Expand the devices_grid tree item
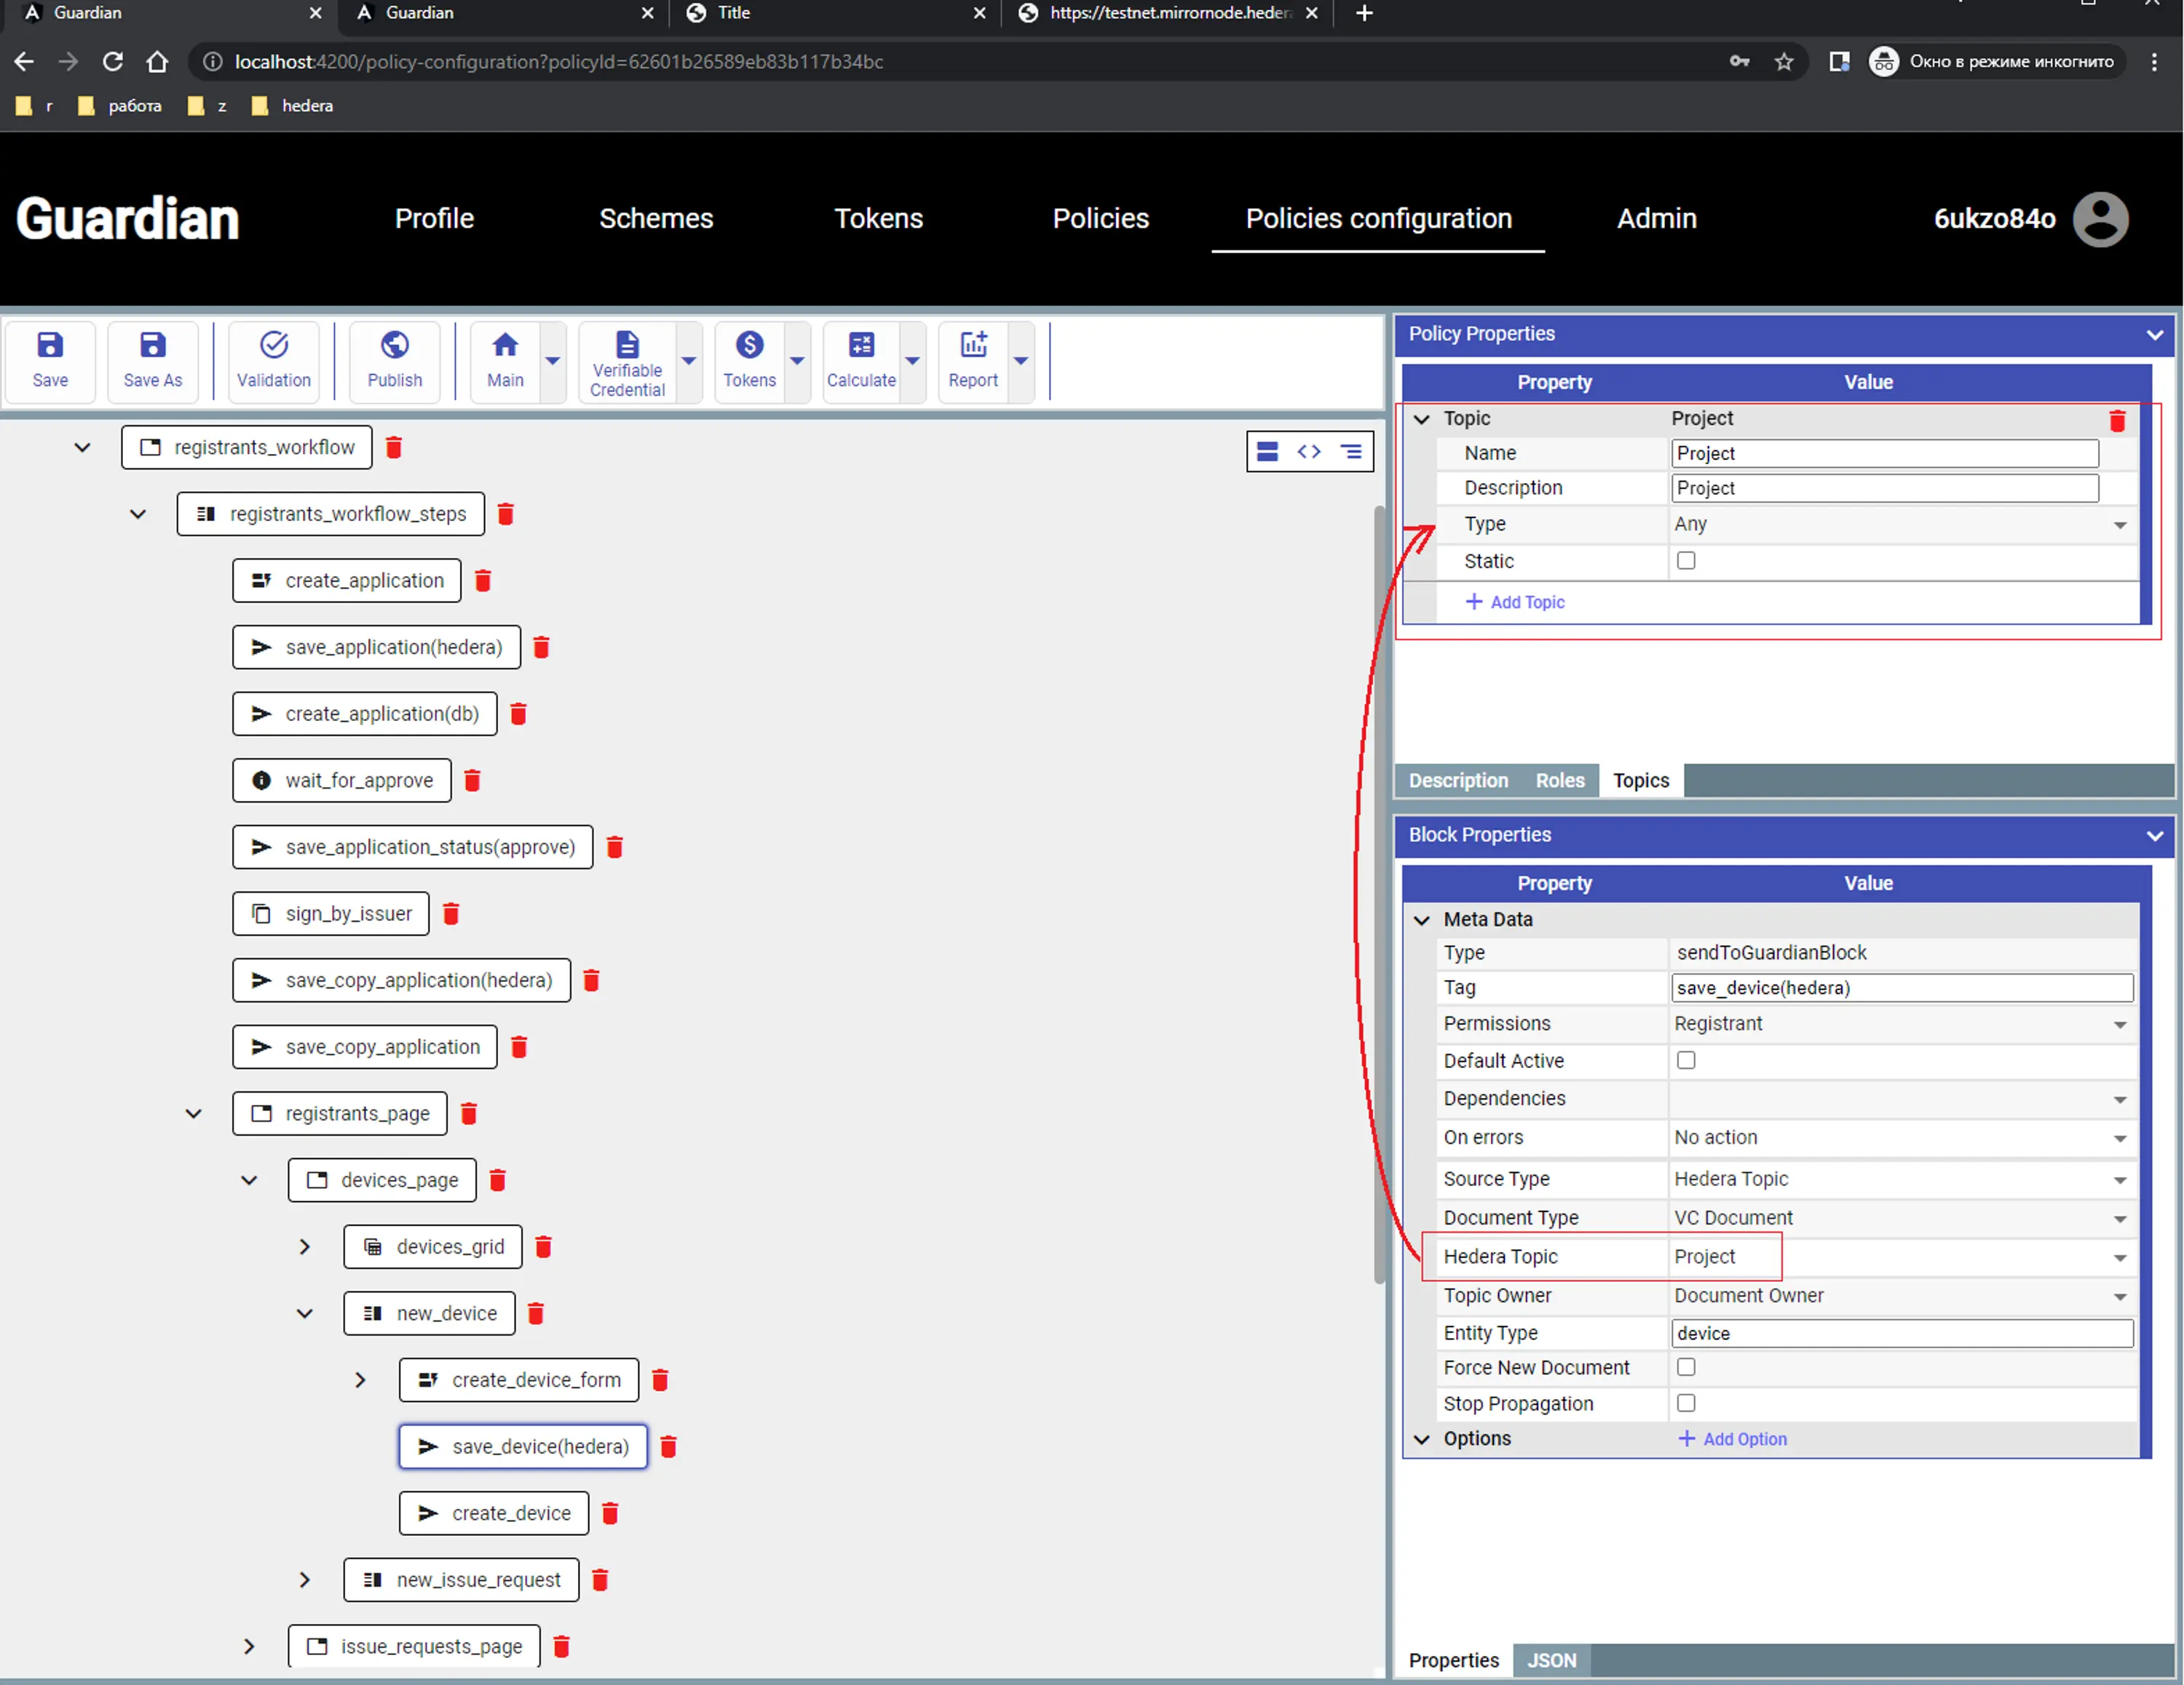The height and width of the screenshot is (1685, 2184). [304, 1246]
